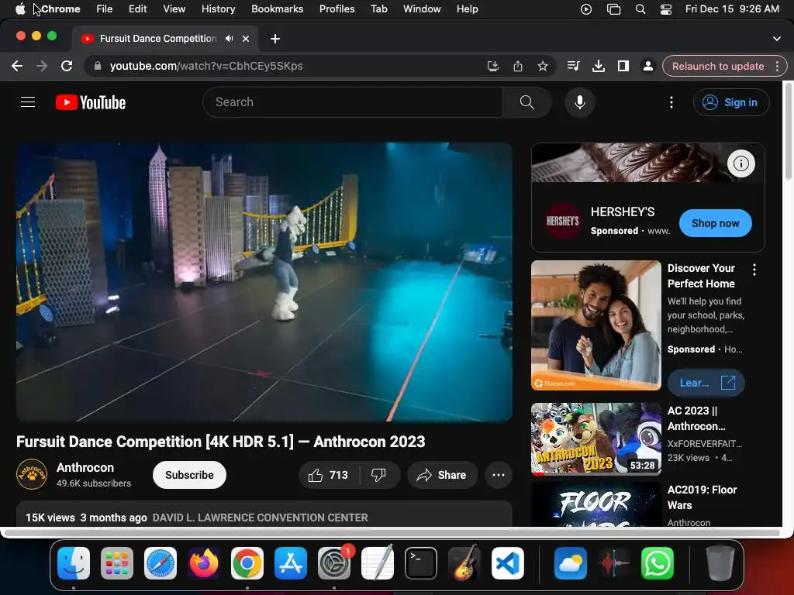794x595 pixels.
Task: Share this page from the address bar
Action: pos(517,66)
